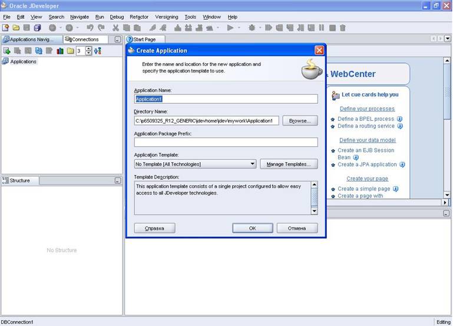Screen dimensions: 453x326
Task: Open the Application Template dropdown
Action: tap(252, 164)
